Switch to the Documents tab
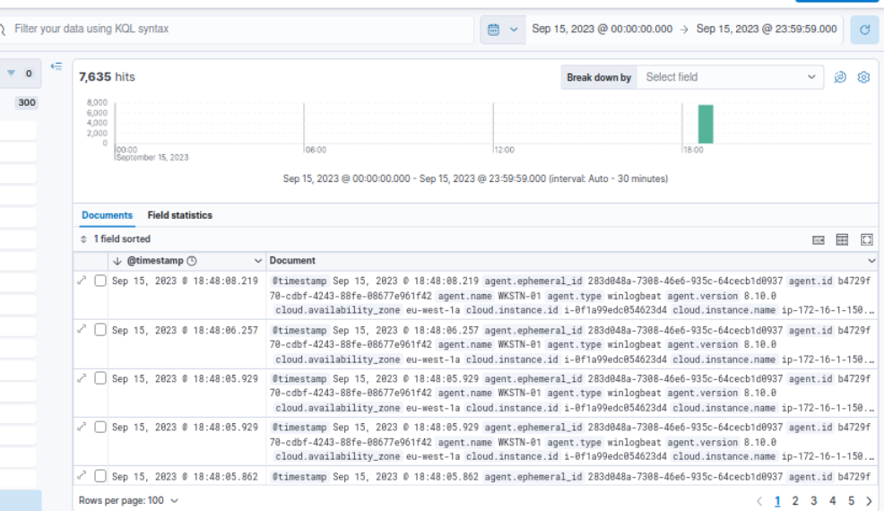Screen dimensions: 884x511 pyautogui.click(x=107, y=215)
